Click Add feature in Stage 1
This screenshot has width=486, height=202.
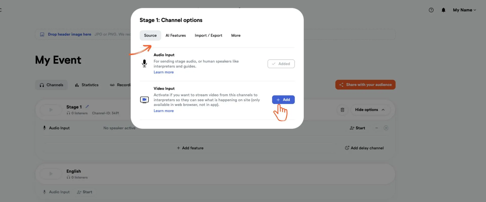coord(190,148)
